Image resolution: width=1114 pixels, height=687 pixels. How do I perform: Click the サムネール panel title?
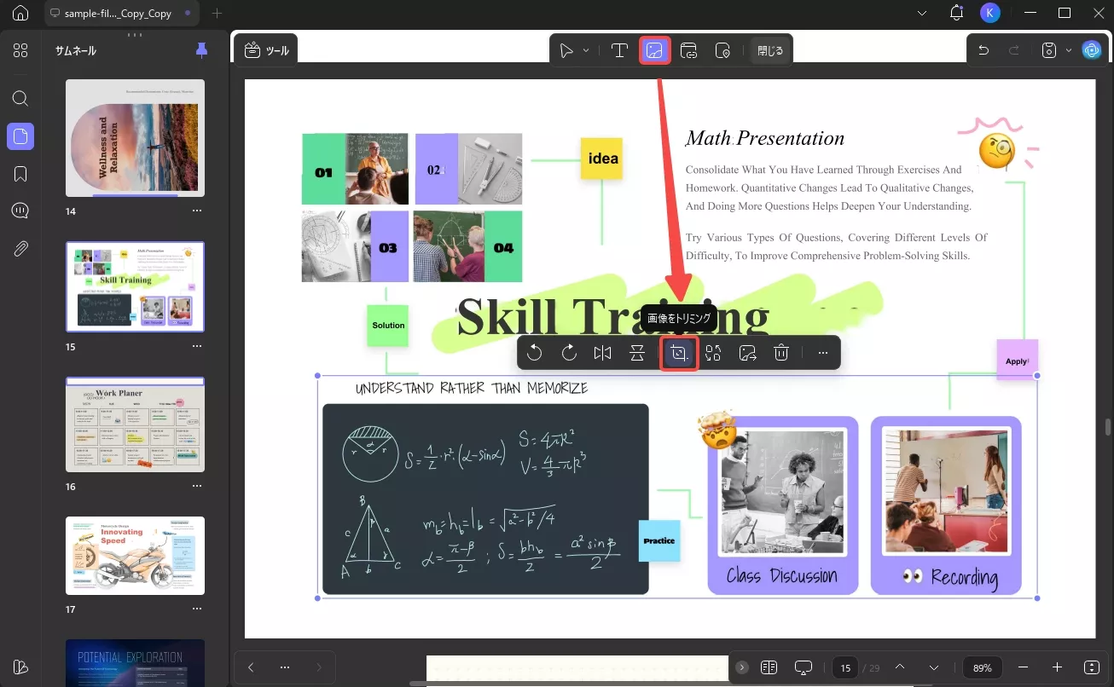[76, 50]
